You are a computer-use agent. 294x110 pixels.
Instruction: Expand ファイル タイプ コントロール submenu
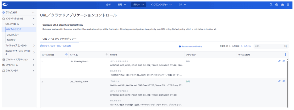tap(34, 46)
